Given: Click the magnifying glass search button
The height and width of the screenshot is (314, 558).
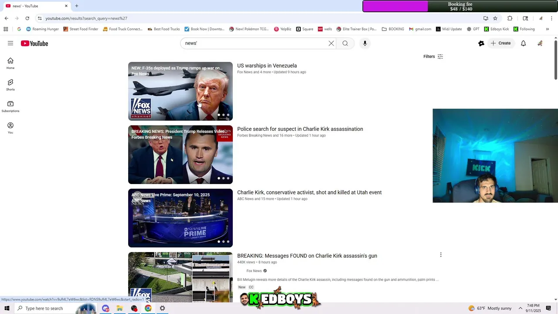Looking at the screenshot, I should (345, 43).
